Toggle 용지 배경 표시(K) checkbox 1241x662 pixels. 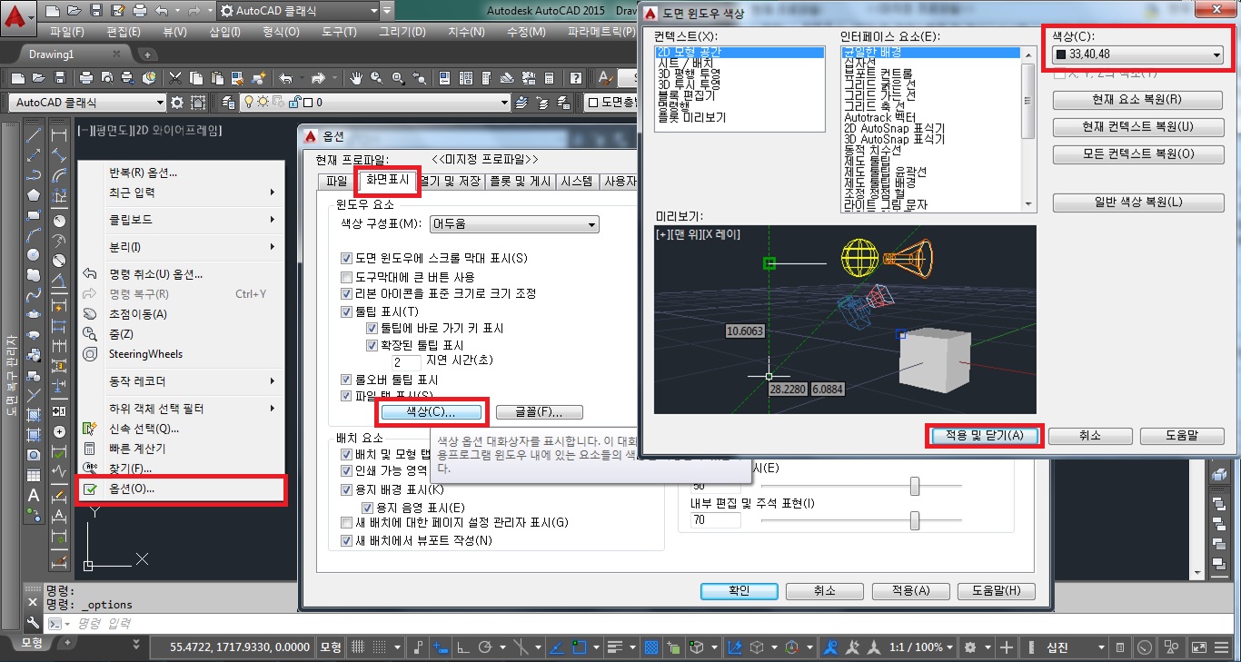point(345,489)
